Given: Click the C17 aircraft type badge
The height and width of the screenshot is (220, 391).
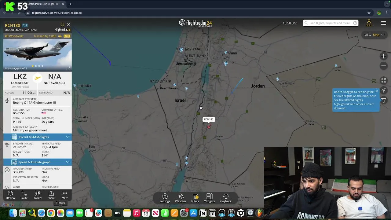Looking at the screenshot, I should click(25, 25).
